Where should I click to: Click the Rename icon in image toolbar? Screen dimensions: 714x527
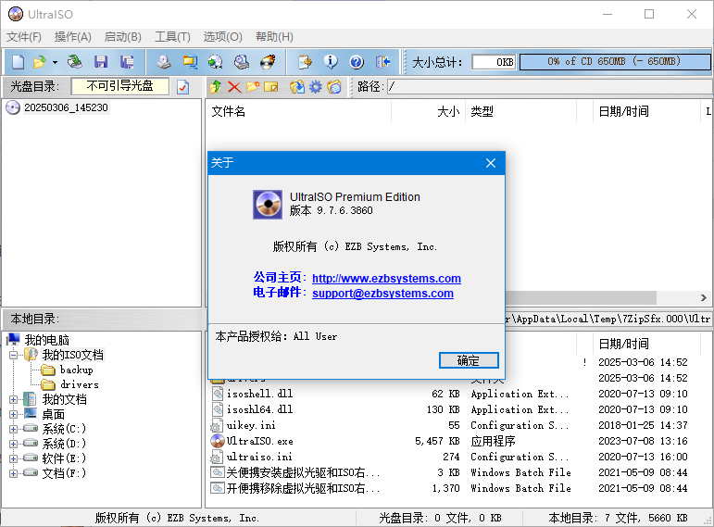(271, 86)
